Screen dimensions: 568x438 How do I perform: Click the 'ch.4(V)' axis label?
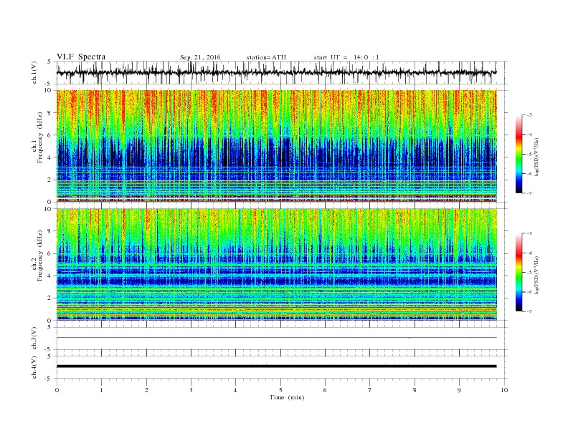(34, 367)
